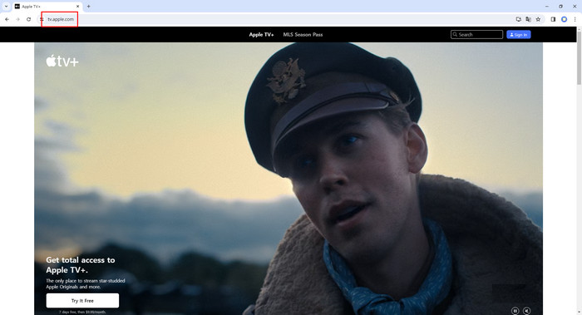This screenshot has height=315, width=582.
Task: Toggle the mute speaker icon on video
Action: pos(526,311)
